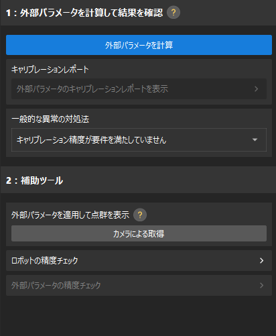Image resolution: width=276 pixels, height=336 pixels.
Task: Click the キャリブレーションレポート label
Action: point(50,70)
